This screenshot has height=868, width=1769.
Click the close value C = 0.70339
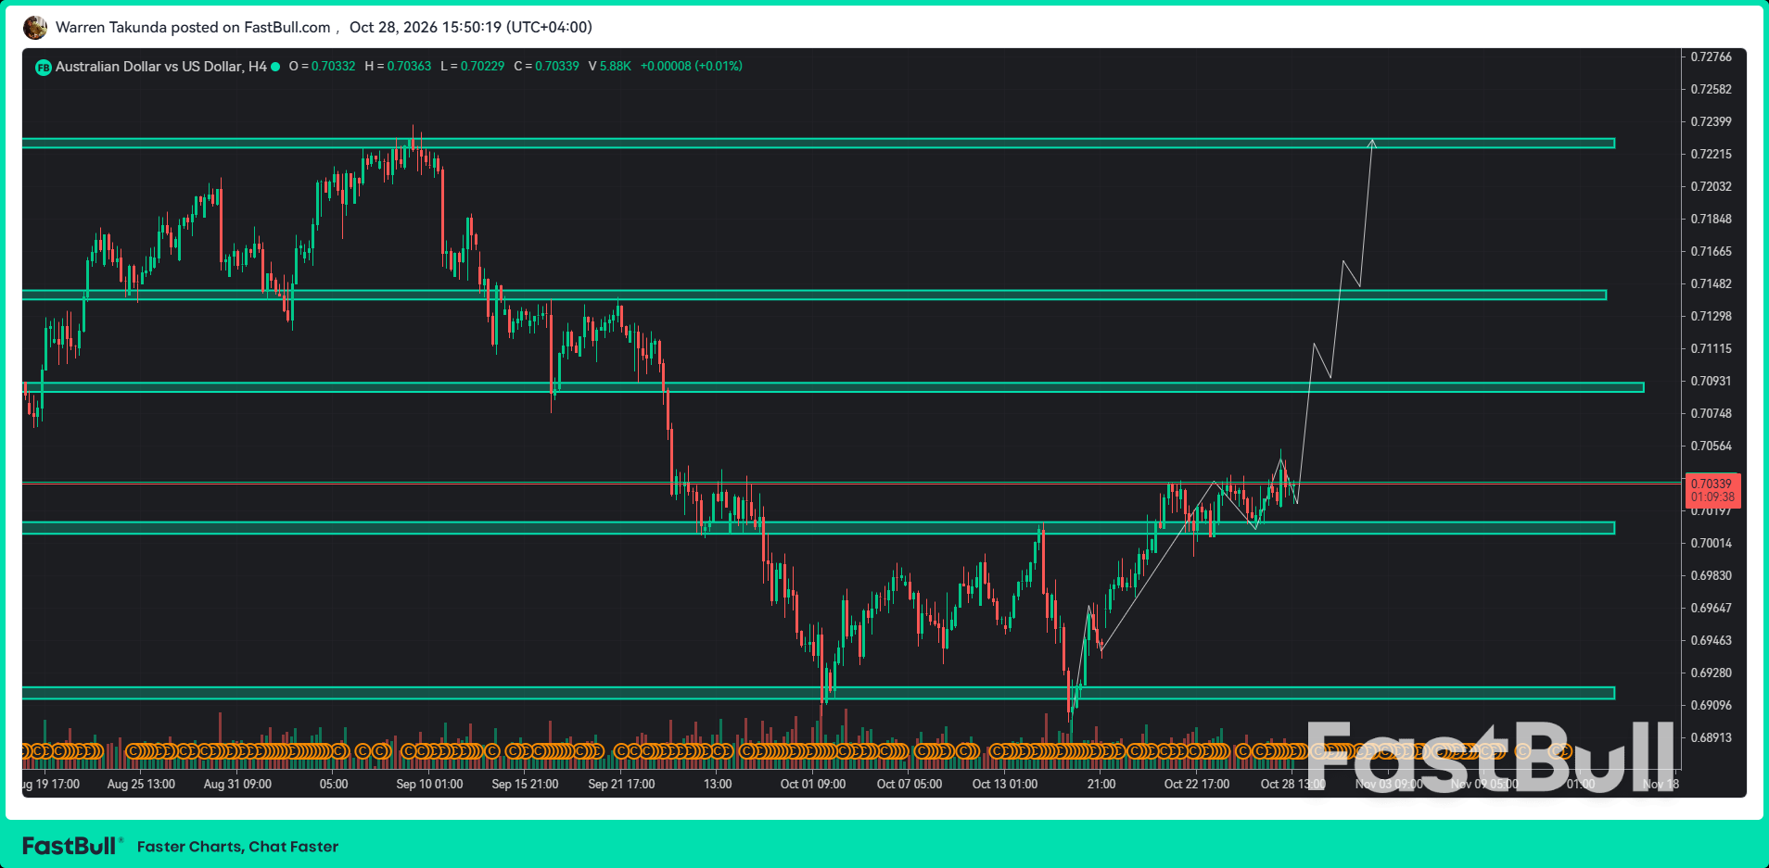pos(546,67)
